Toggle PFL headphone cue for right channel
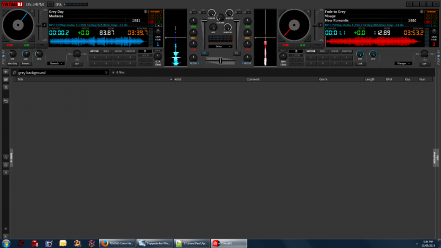This screenshot has height=248, width=441. [x=236, y=53]
